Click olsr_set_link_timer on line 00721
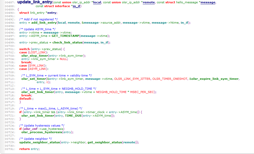Image resolution: width=254 pixels, height=154 pixels. [x=38, y=116]
